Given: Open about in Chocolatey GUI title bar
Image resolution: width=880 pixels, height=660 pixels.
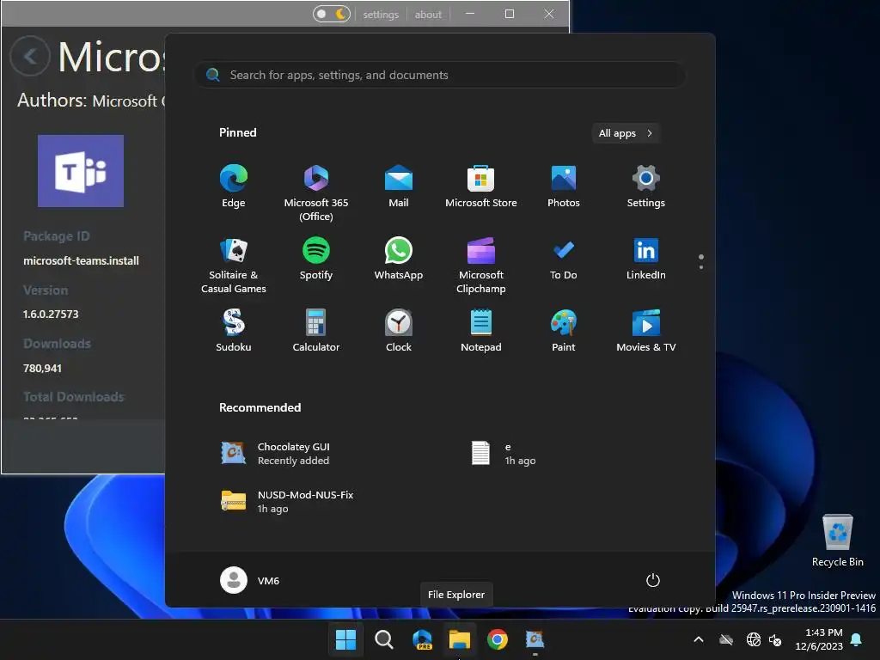Looking at the screenshot, I should click(428, 15).
